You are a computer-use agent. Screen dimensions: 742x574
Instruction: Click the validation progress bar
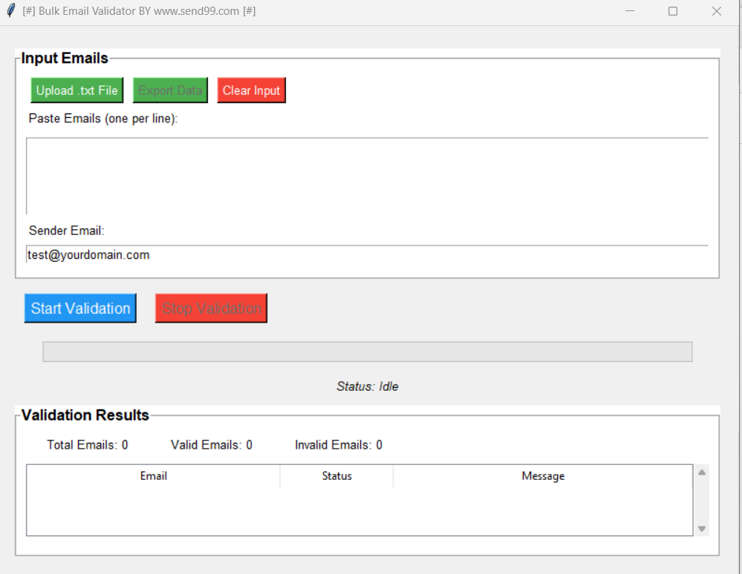367,352
